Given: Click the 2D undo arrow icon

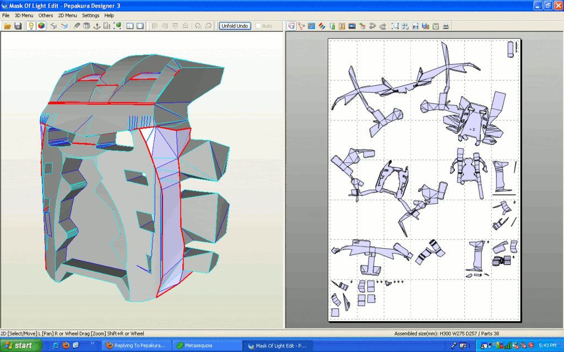Looking at the screenshot, I should point(373,26).
